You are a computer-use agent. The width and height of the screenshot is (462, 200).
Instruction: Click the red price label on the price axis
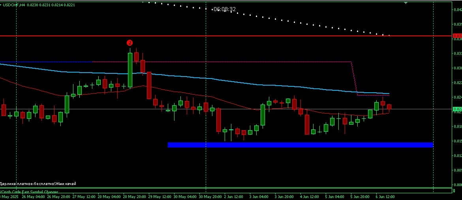pos(457,36)
